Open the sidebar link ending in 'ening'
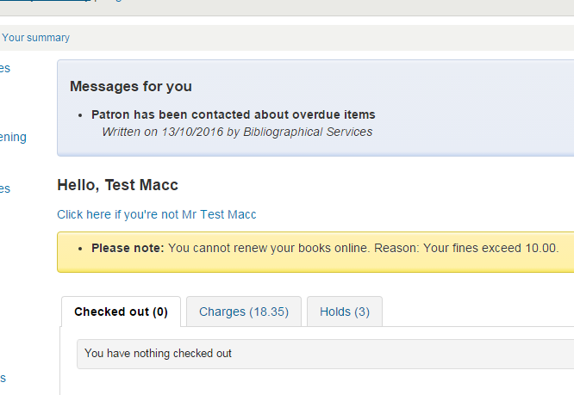574x395 pixels. [13, 137]
